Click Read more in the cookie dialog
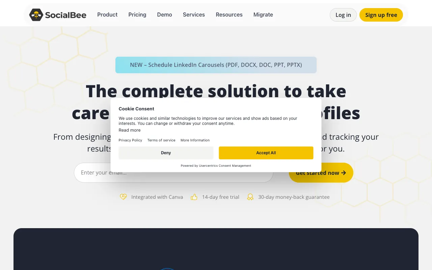This screenshot has height=270, width=432. [130, 130]
